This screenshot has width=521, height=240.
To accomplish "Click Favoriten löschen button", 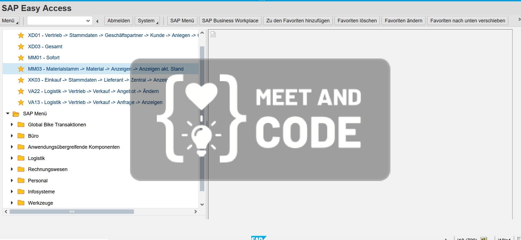I will 357,21.
